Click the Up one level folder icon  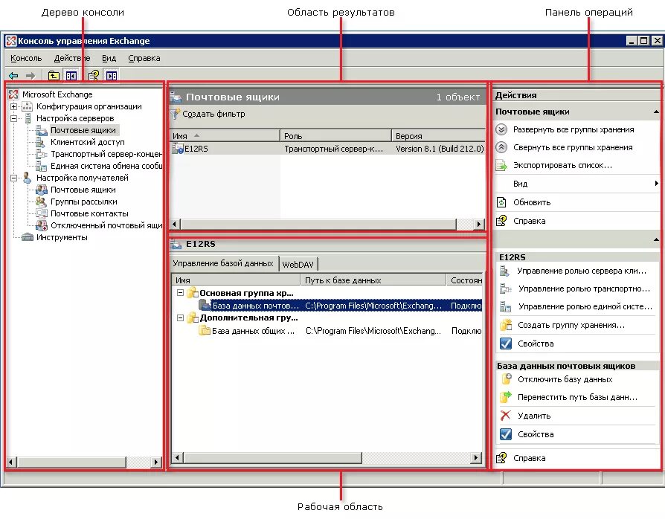[x=54, y=76]
